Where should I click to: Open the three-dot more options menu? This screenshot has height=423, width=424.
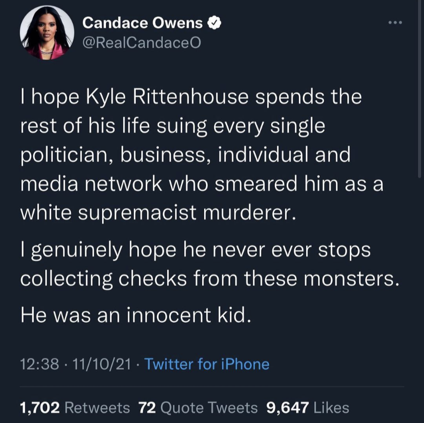(x=395, y=23)
